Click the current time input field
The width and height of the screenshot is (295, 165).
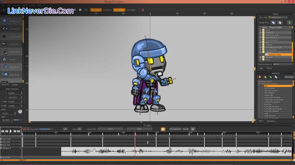click(111, 129)
